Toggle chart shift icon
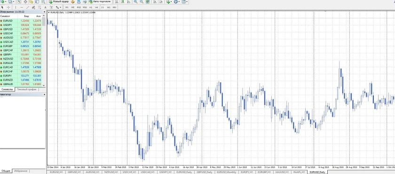The width and height of the screenshot is (395, 174). (161, 1)
